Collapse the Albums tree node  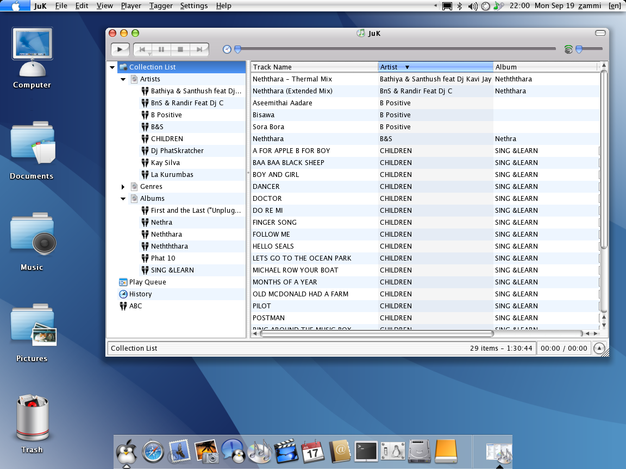tap(123, 199)
